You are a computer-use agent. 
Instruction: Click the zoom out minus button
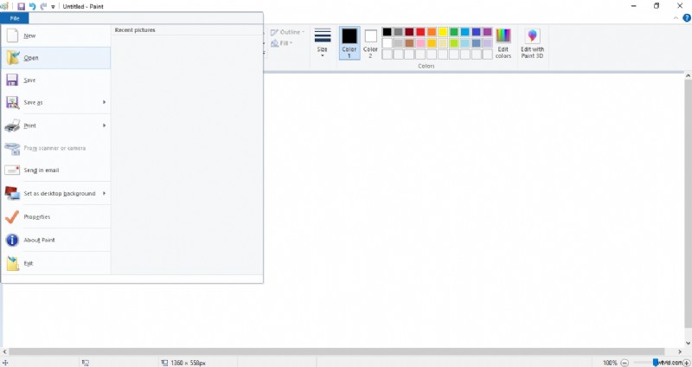pos(625,363)
